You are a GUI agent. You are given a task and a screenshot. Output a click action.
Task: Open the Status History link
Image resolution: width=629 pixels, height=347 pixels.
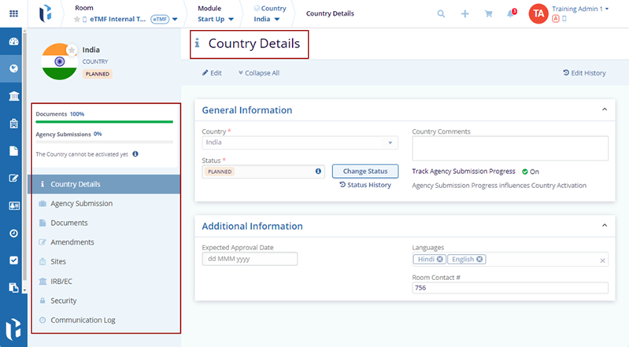(365, 185)
